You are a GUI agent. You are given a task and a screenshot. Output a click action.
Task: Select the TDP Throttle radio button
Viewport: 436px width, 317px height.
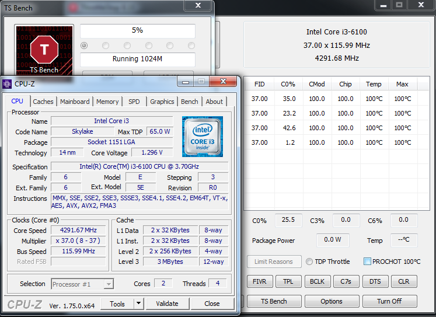(x=309, y=262)
